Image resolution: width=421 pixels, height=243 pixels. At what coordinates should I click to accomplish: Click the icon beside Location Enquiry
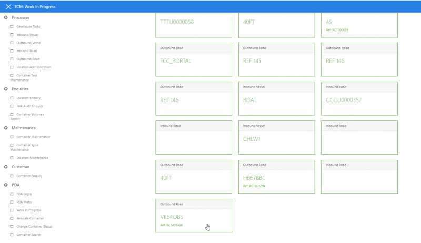pyautogui.click(x=12, y=98)
